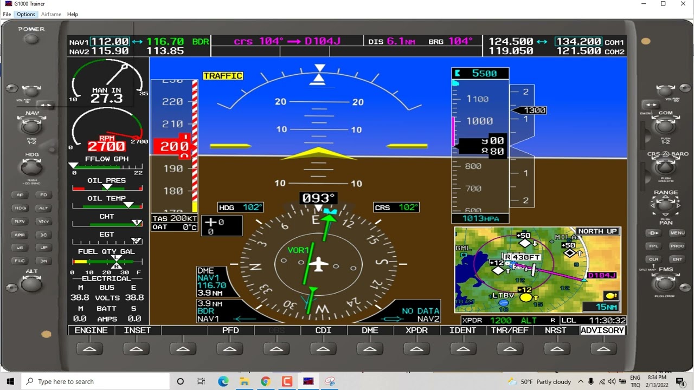Toggle the VNV mode key
This screenshot has height=390, width=694.
coord(43,221)
